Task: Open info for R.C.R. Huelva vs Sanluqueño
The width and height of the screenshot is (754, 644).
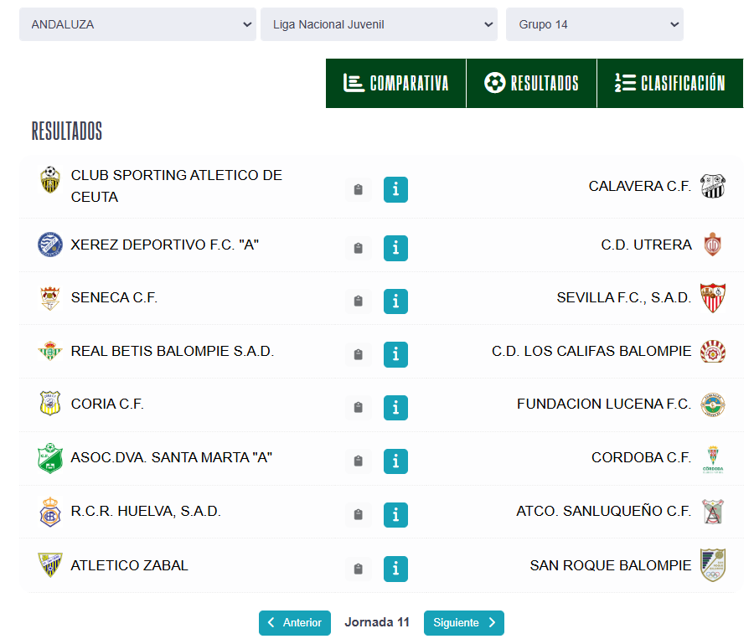Action: [395, 515]
